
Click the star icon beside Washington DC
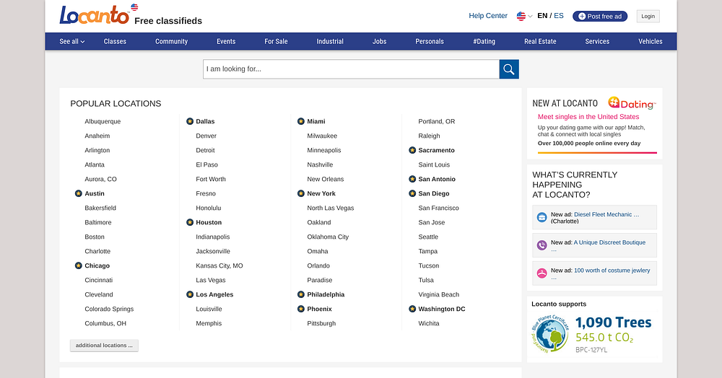pos(412,309)
